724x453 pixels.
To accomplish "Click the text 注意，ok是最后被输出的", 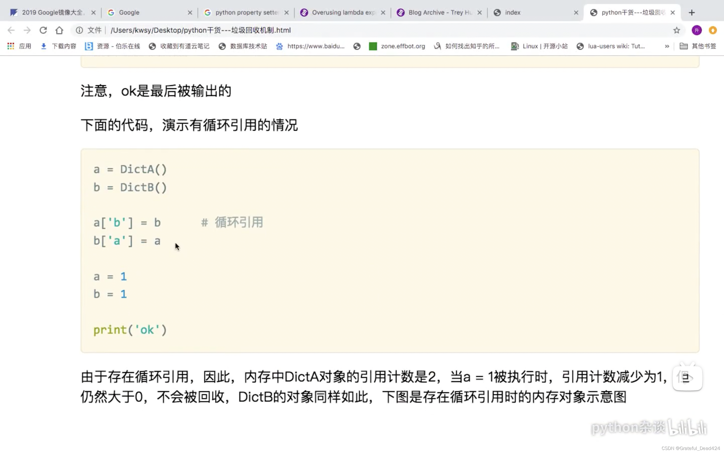I will [x=156, y=91].
